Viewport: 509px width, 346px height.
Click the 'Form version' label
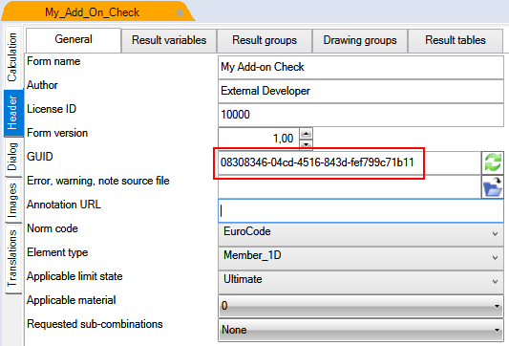pos(57,133)
